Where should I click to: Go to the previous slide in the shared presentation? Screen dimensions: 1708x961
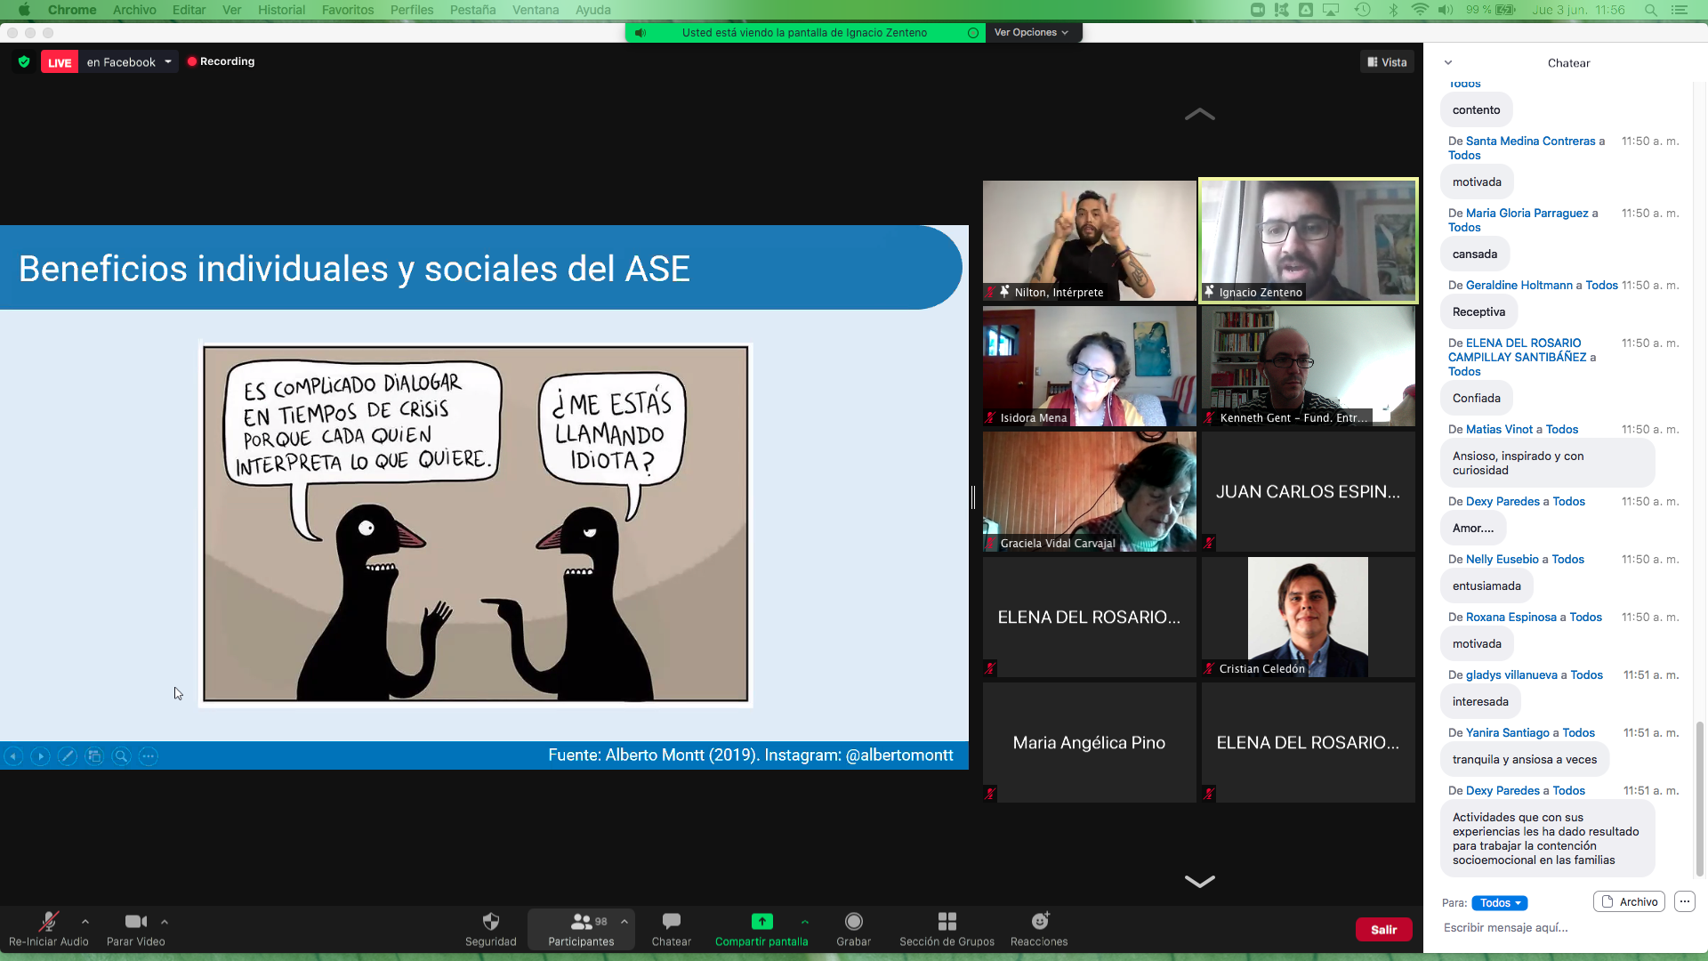[13, 756]
